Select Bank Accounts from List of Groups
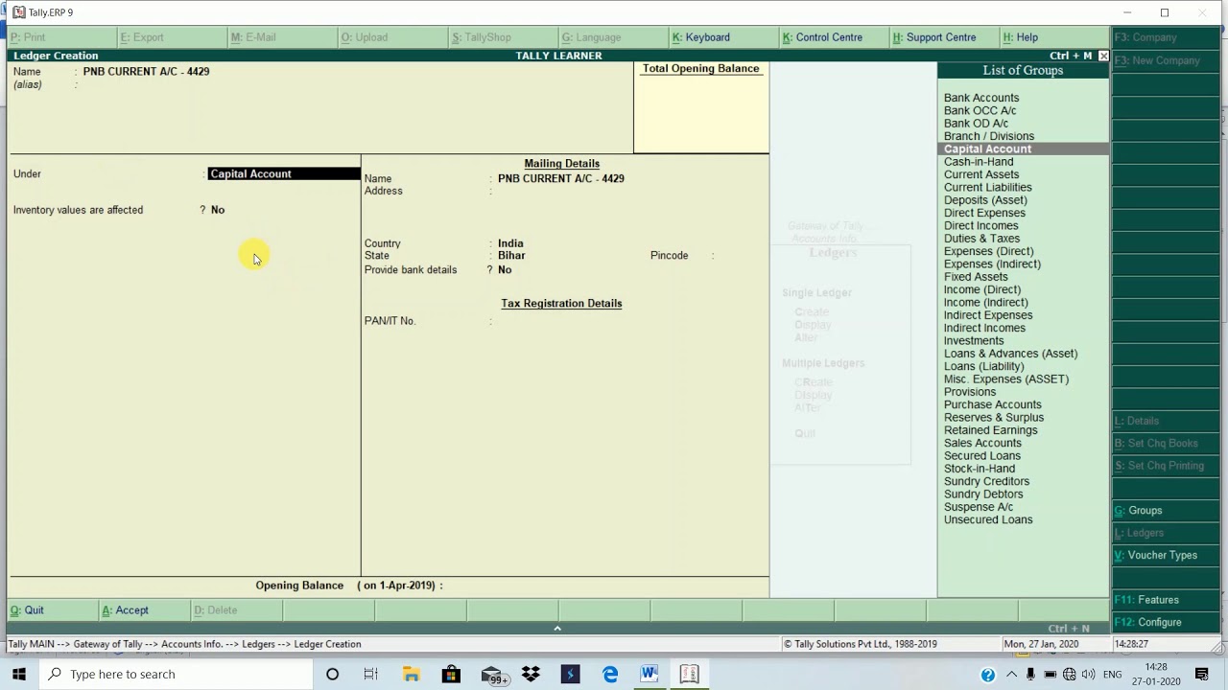1228x690 pixels. (981, 98)
